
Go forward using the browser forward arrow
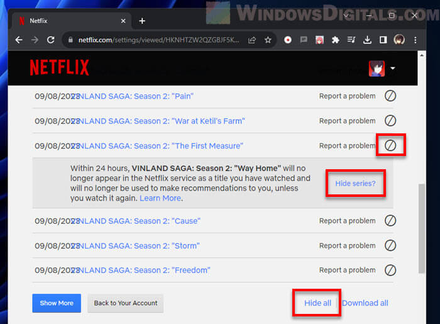35,40
